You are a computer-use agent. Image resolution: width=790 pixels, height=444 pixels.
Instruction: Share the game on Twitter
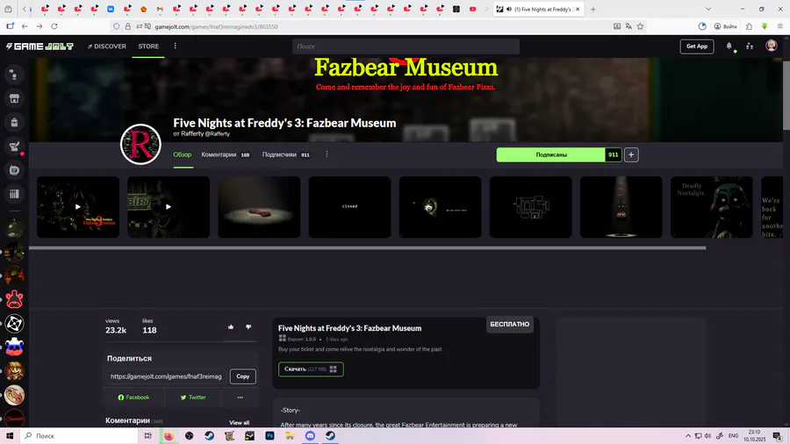(x=193, y=397)
